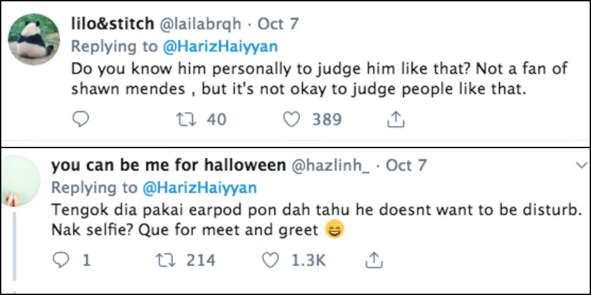Open the Oct 7 timestamp on hazlinh_'s tweet
Viewport: 591px width, 295px height.
406,165
